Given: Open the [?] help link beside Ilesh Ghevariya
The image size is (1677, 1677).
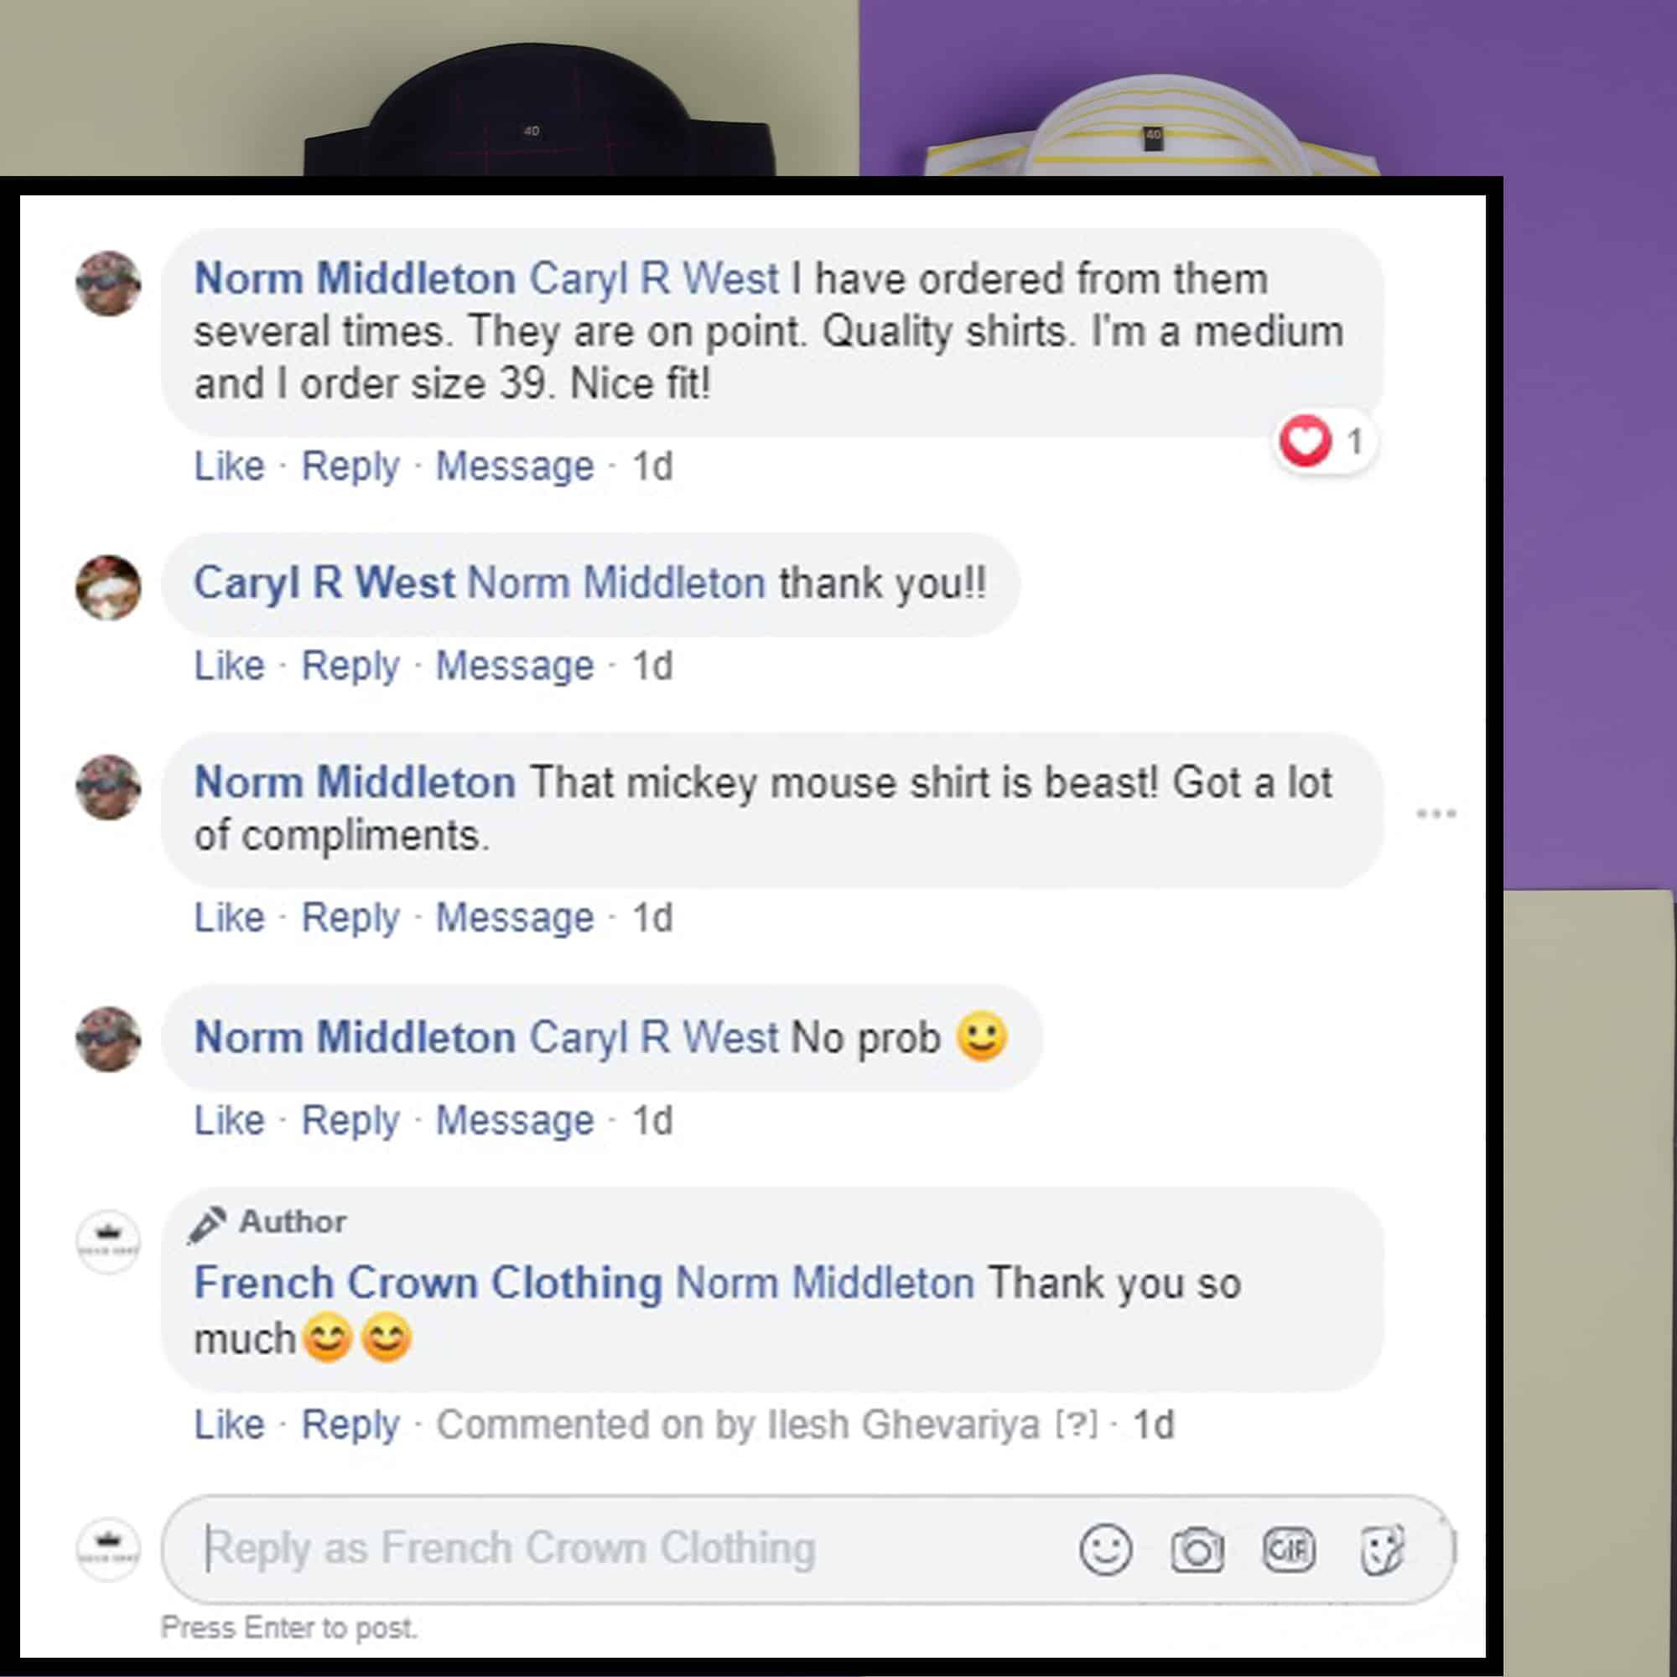Looking at the screenshot, I should click(x=1077, y=1425).
